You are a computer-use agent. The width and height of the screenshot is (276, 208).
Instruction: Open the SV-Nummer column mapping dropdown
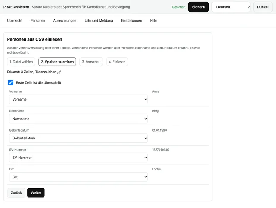(78, 158)
